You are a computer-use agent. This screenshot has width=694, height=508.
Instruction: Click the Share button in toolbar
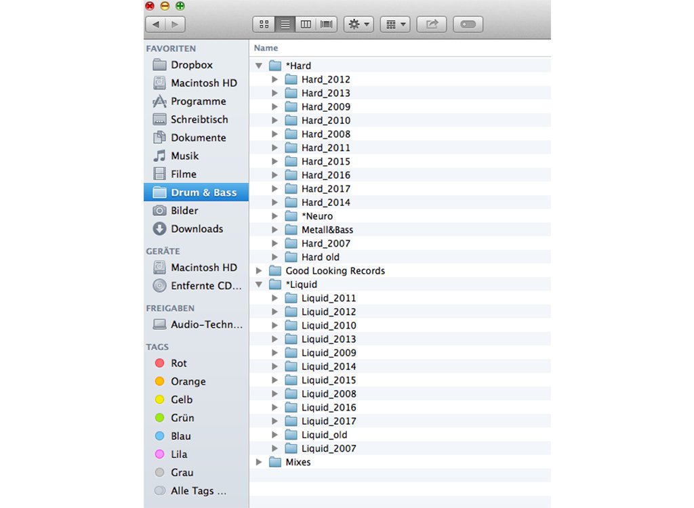431,24
